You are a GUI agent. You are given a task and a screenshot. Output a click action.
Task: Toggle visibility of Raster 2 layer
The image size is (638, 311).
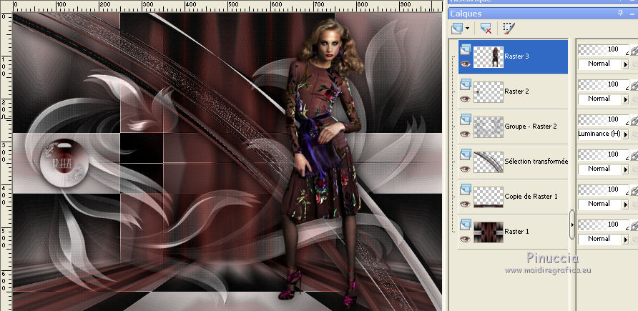(x=465, y=99)
